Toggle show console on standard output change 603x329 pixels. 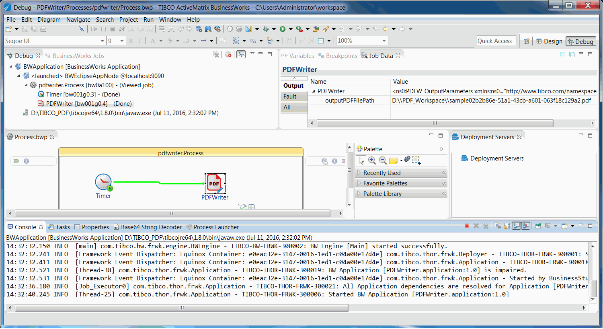click(x=517, y=226)
